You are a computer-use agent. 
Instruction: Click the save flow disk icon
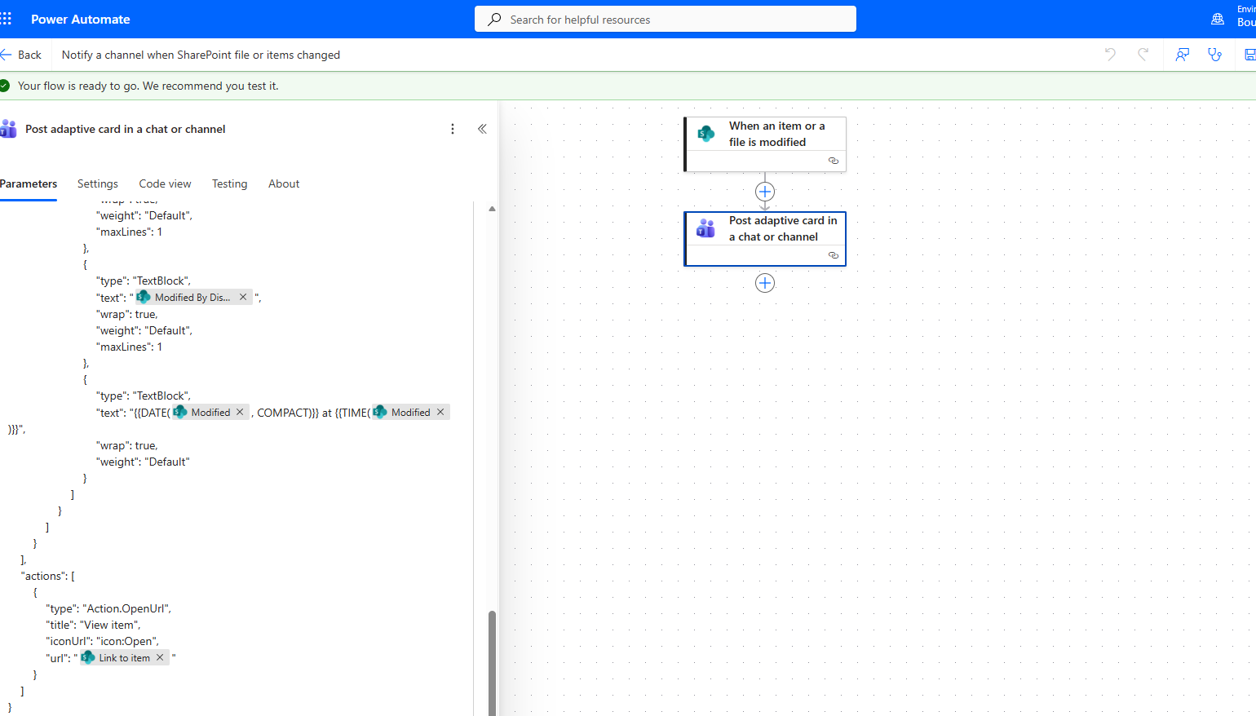click(1249, 55)
